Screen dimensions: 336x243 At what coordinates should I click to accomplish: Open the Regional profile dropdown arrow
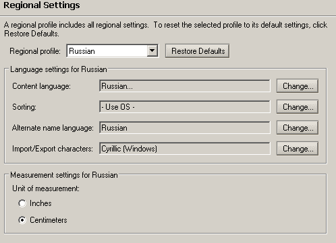click(152, 50)
